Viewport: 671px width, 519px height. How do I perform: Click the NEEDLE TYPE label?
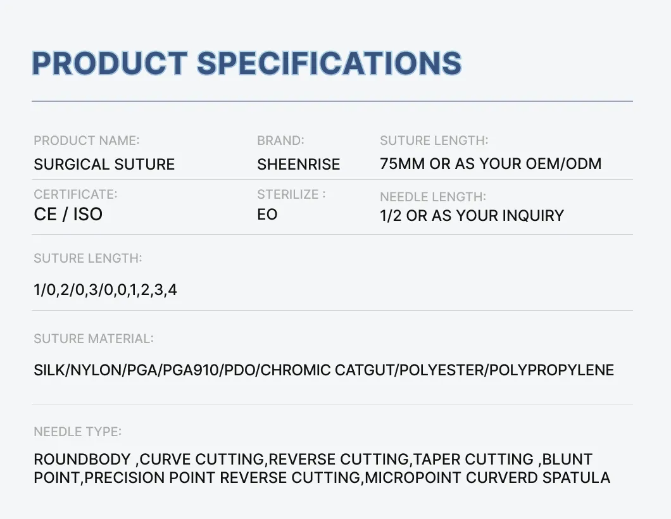[x=77, y=432]
